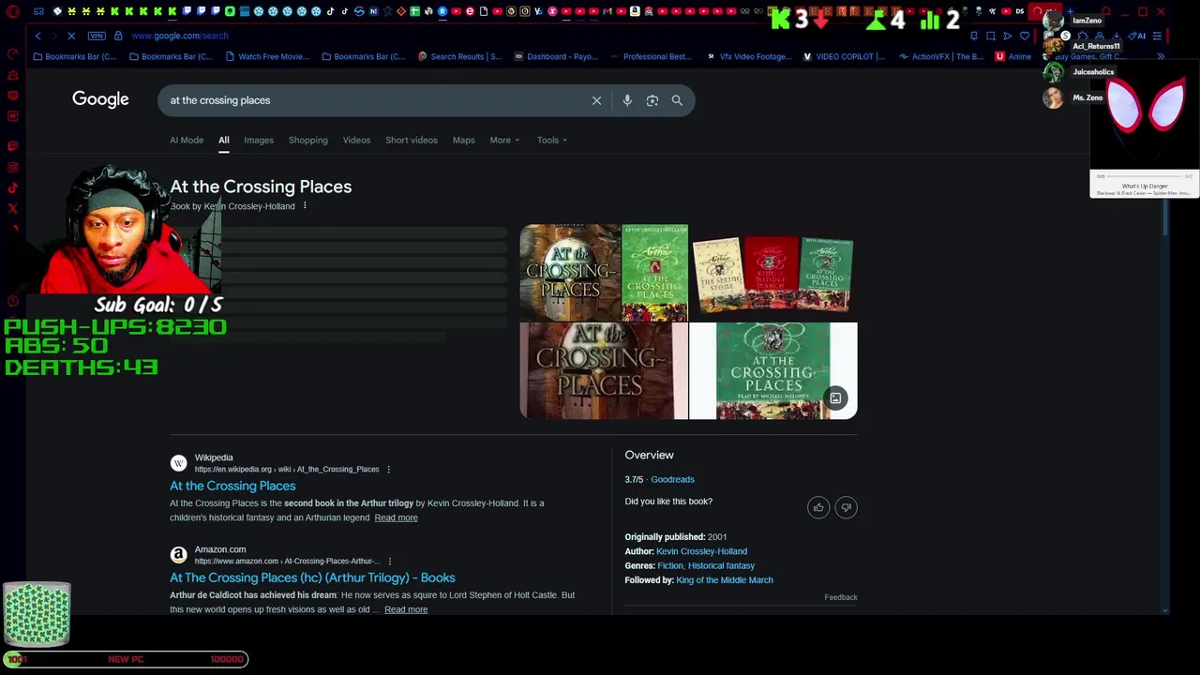Open the Easy Setup menu icon
1200x675 pixels.
click(1157, 36)
